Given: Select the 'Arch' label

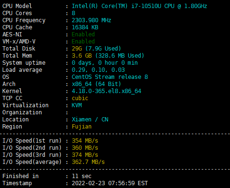Looking at the screenshot, I should pos(9,84).
